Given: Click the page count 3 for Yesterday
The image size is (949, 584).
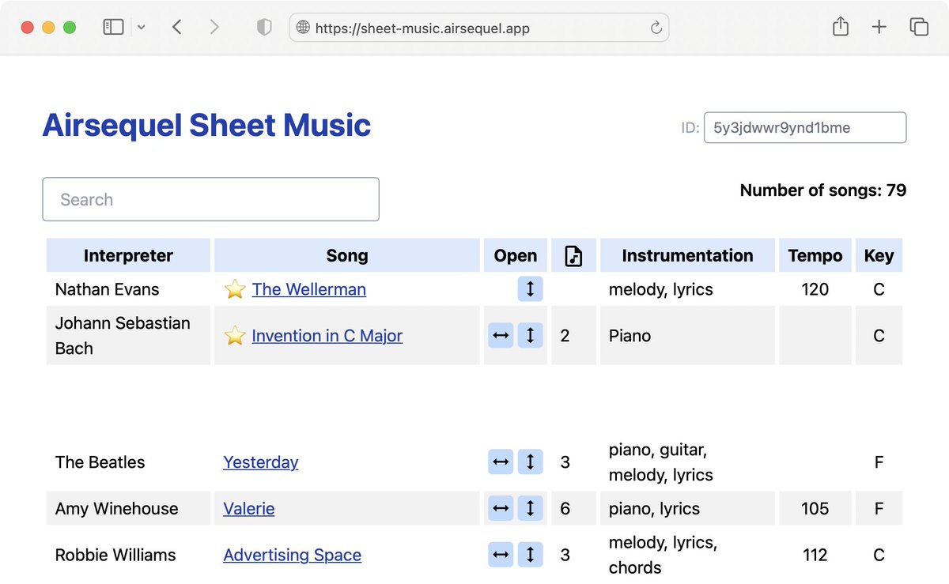Looking at the screenshot, I should click(565, 462).
